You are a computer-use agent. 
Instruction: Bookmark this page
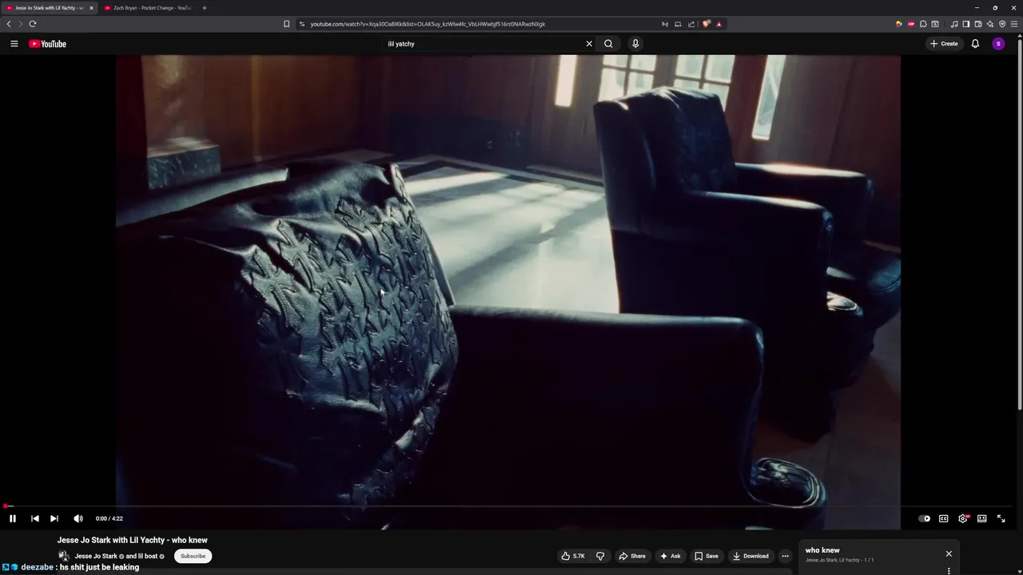coord(287,24)
